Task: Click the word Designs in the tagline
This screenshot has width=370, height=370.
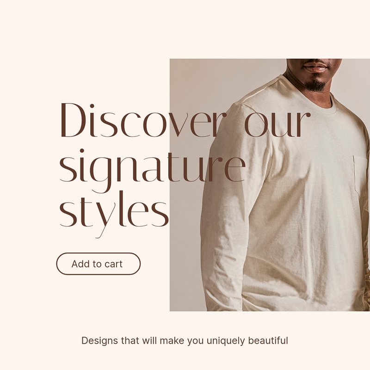Action: pyautogui.click(x=99, y=341)
